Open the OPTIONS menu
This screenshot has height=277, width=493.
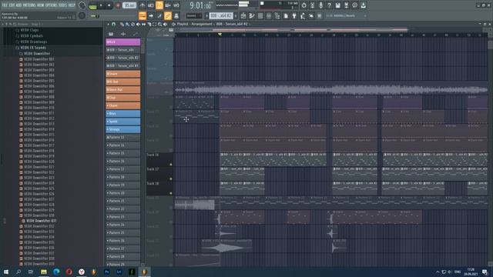pyautogui.click(x=52, y=5)
